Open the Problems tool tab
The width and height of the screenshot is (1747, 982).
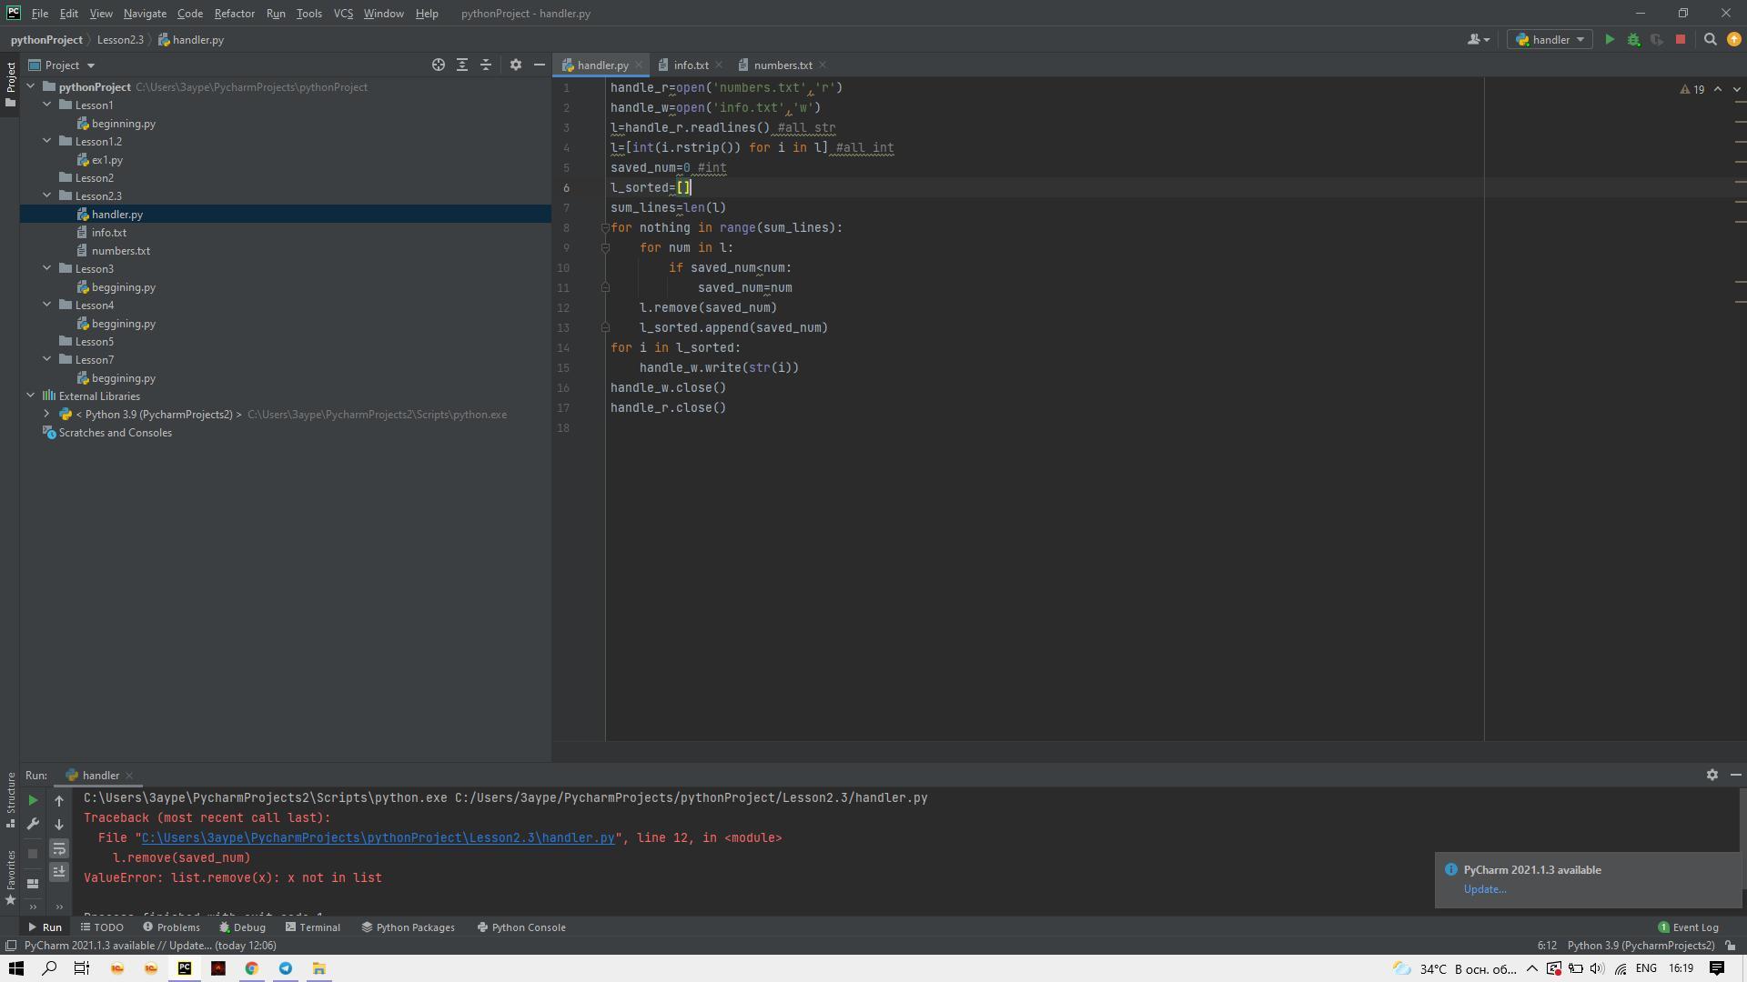[x=171, y=927]
